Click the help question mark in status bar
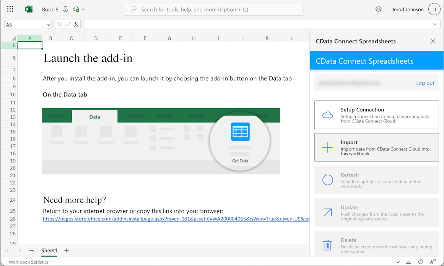The width and height of the screenshot is (444, 266). tap(421, 262)
